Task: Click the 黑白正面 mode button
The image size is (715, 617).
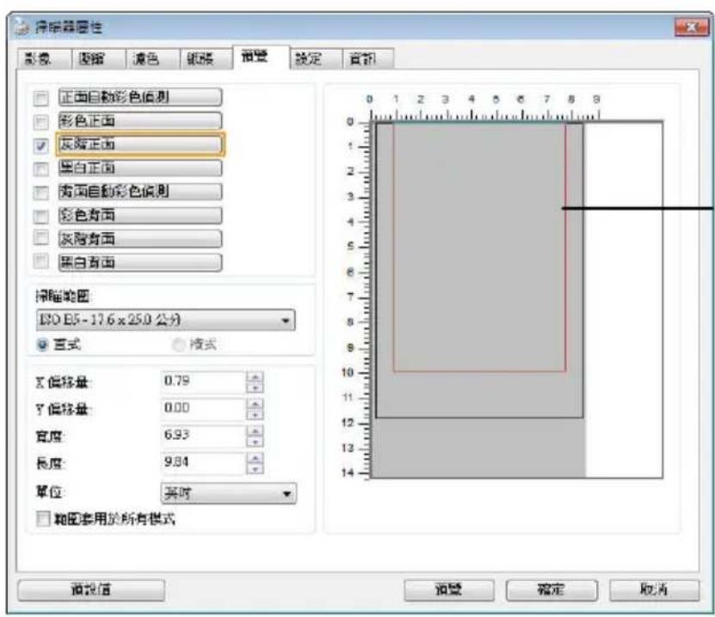Action: pyautogui.click(x=140, y=168)
